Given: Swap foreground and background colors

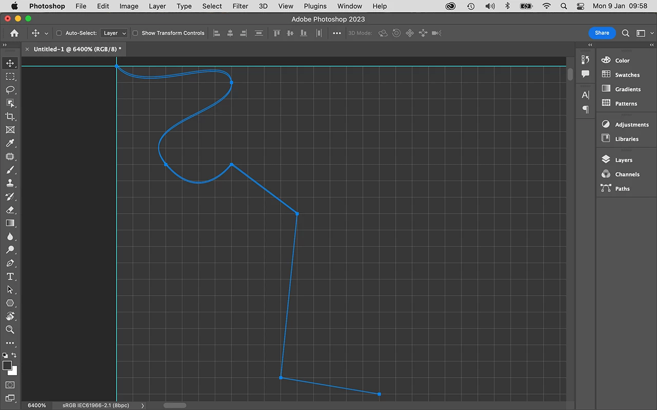Looking at the screenshot, I should point(14,355).
